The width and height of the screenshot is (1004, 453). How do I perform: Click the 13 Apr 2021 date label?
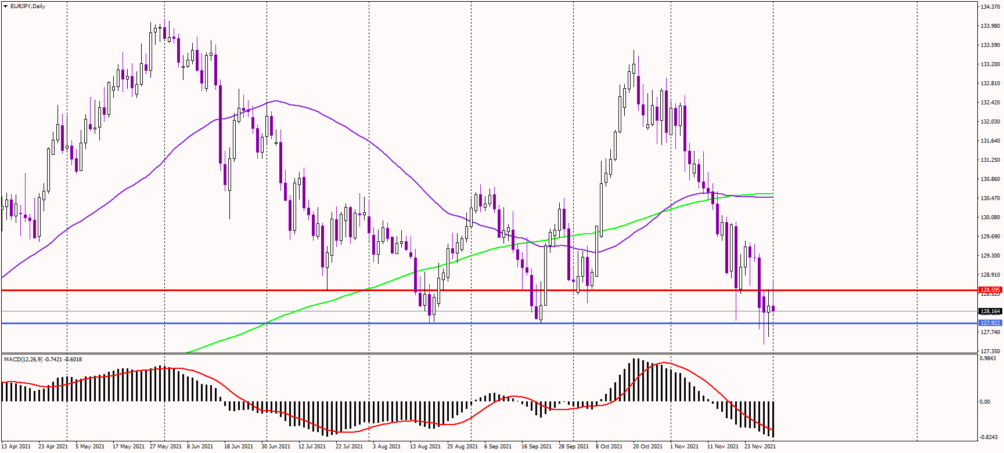coord(16,447)
